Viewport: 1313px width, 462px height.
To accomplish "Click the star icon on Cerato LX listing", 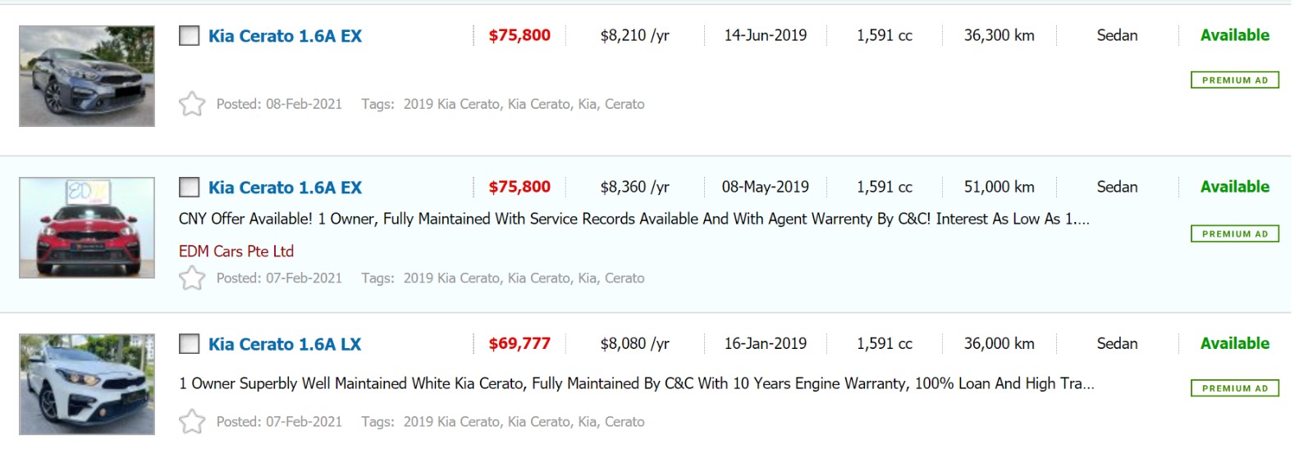I will pyautogui.click(x=192, y=422).
